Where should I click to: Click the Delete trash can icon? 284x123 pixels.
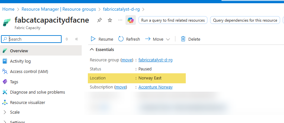point(183,39)
